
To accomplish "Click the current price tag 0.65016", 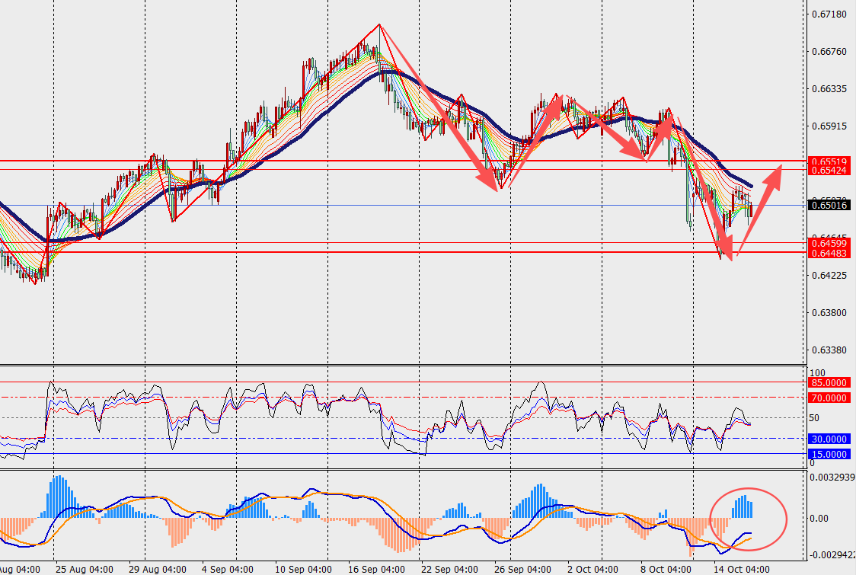I will point(828,206).
